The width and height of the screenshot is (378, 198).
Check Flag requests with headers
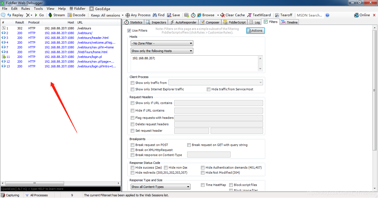click(133, 118)
